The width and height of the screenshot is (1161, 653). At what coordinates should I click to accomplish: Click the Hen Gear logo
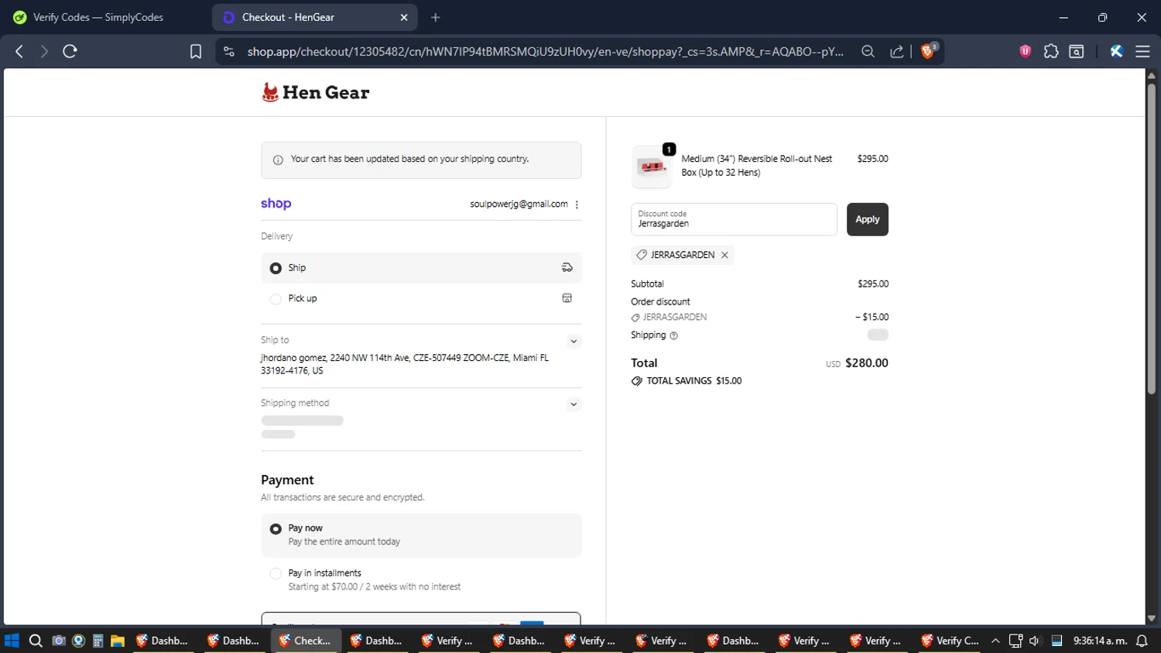point(316,92)
